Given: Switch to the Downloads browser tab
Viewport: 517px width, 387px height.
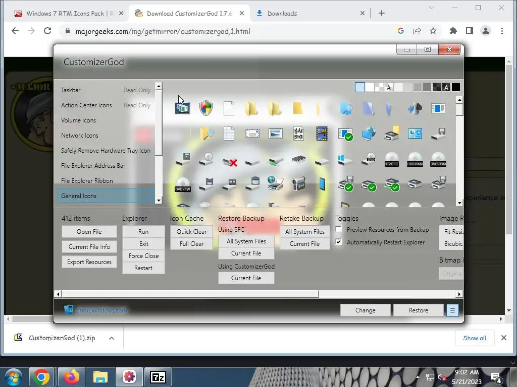Looking at the screenshot, I should [310, 14].
